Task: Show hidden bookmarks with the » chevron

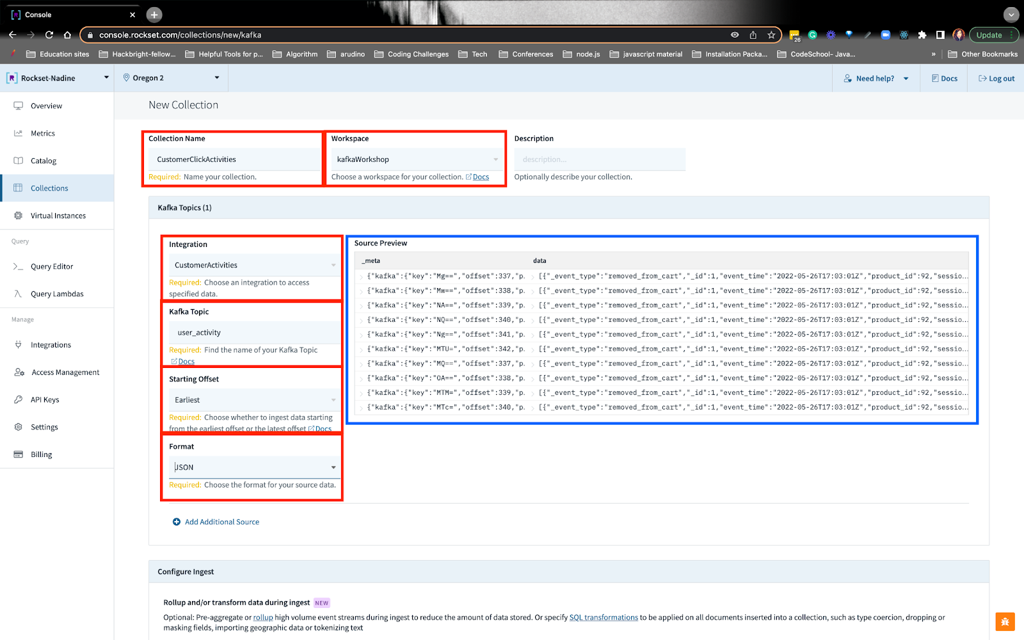Action: (933, 54)
